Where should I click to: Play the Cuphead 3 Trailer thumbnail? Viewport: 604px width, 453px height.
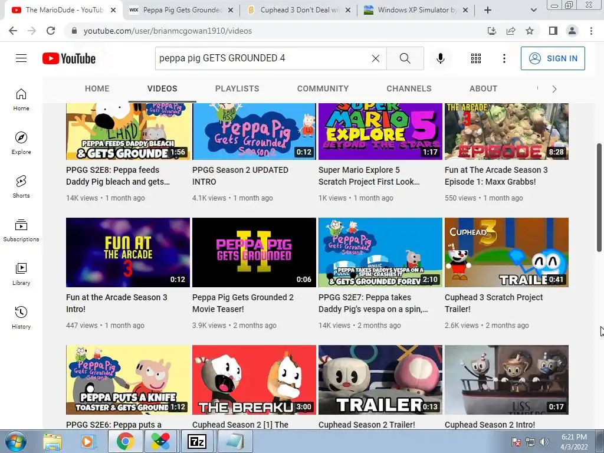(x=507, y=252)
